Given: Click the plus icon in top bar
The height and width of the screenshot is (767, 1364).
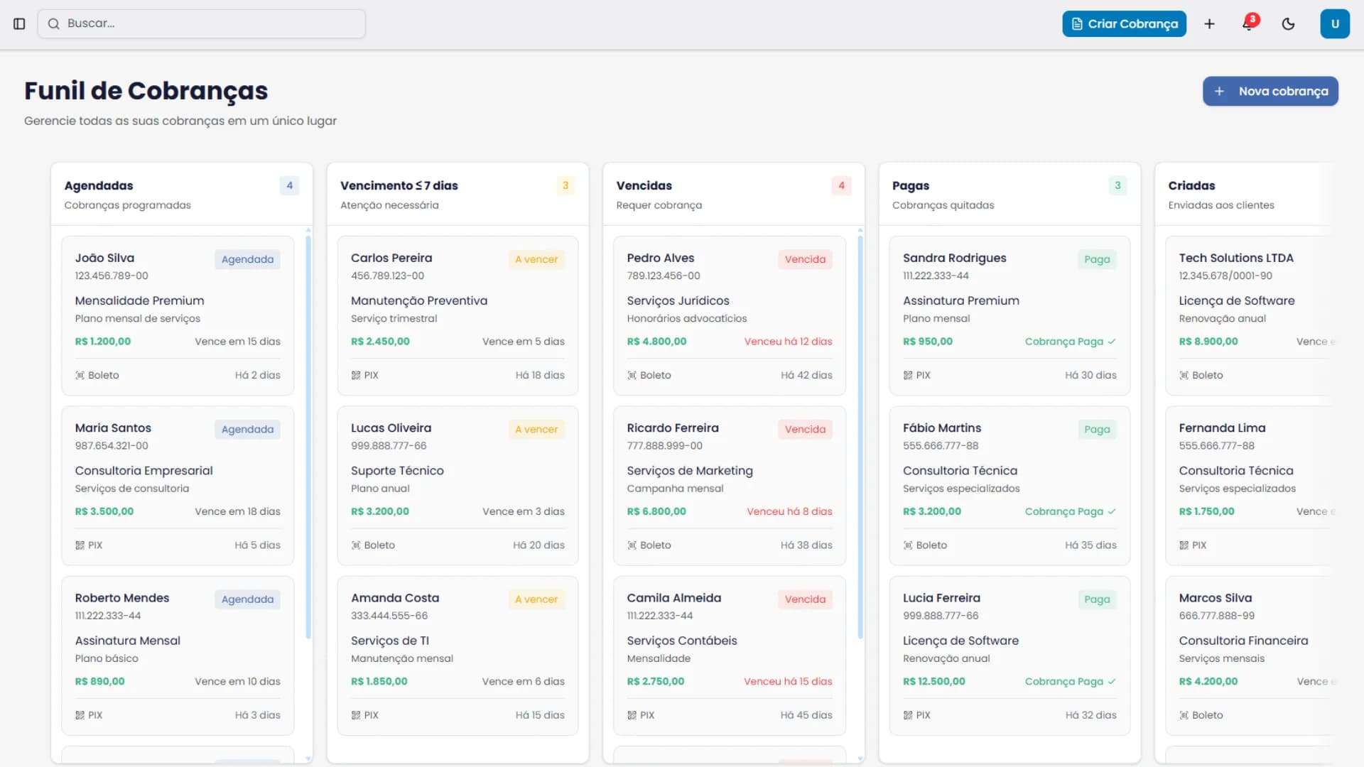Looking at the screenshot, I should [x=1209, y=23].
